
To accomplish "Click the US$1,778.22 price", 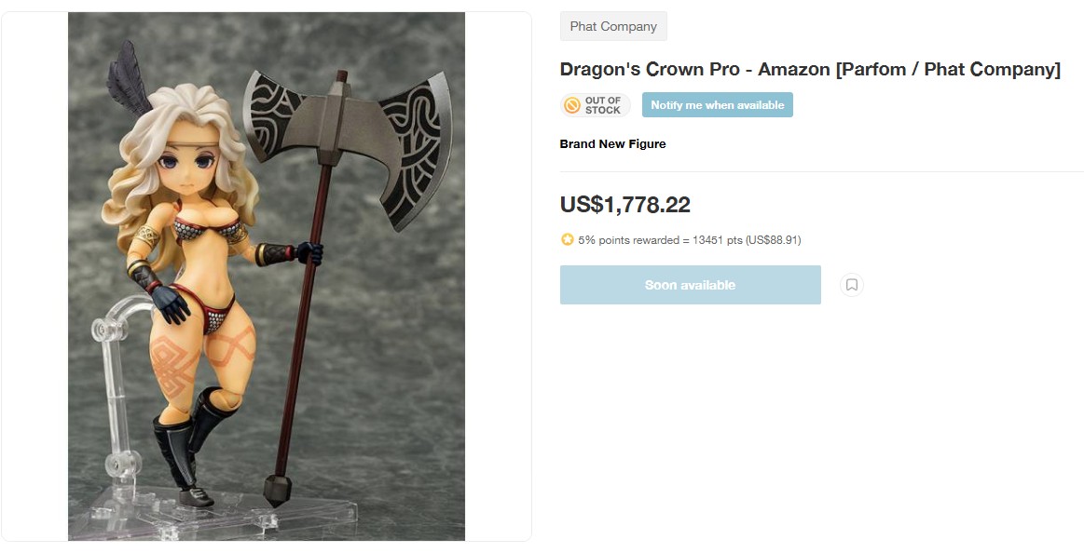I will (625, 205).
